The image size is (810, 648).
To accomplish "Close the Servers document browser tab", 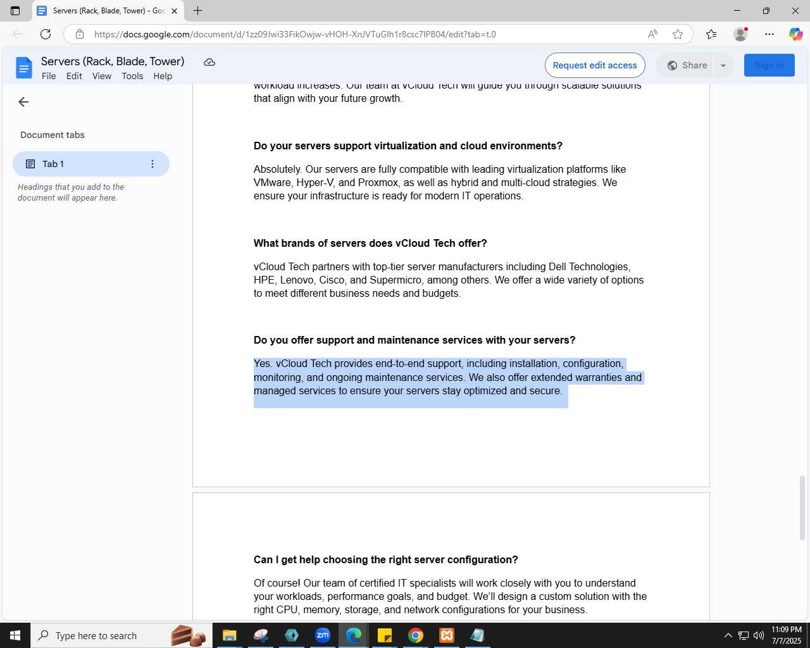I will tap(174, 11).
